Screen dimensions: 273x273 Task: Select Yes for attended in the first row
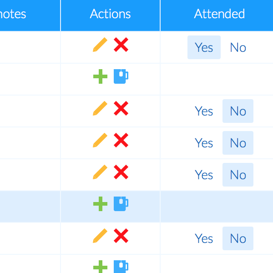click(x=204, y=47)
